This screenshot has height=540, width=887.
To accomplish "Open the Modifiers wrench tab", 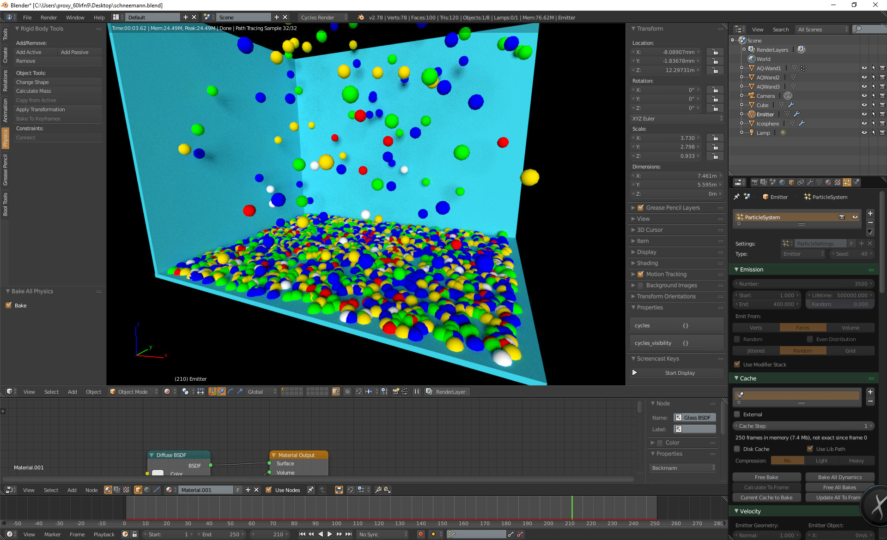I will [810, 182].
